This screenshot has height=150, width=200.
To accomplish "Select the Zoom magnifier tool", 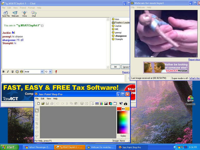I will click(37, 115).
